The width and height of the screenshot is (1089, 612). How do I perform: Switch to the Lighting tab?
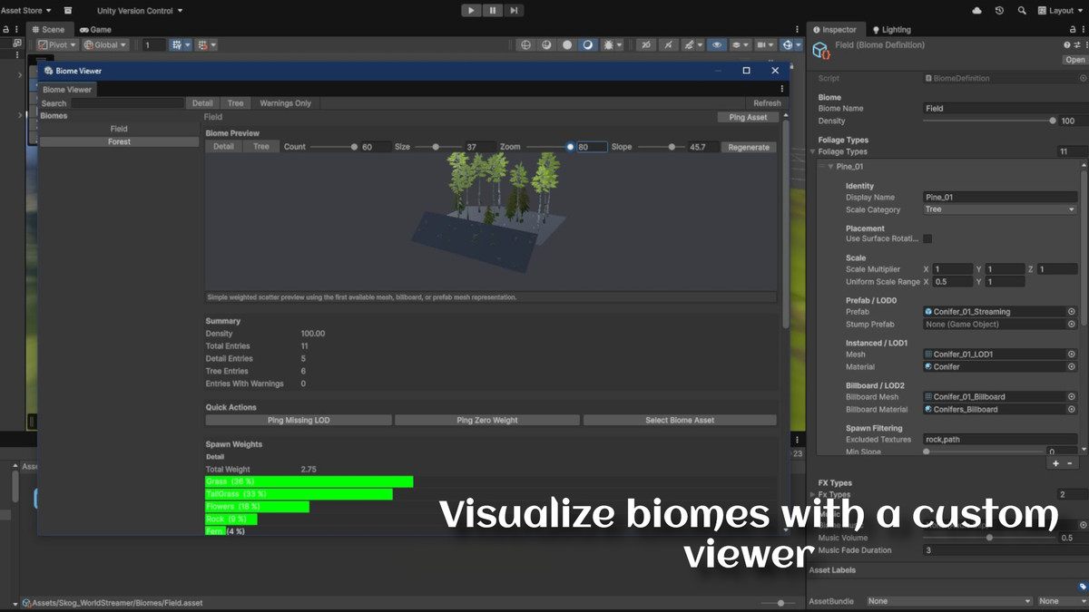click(x=891, y=29)
